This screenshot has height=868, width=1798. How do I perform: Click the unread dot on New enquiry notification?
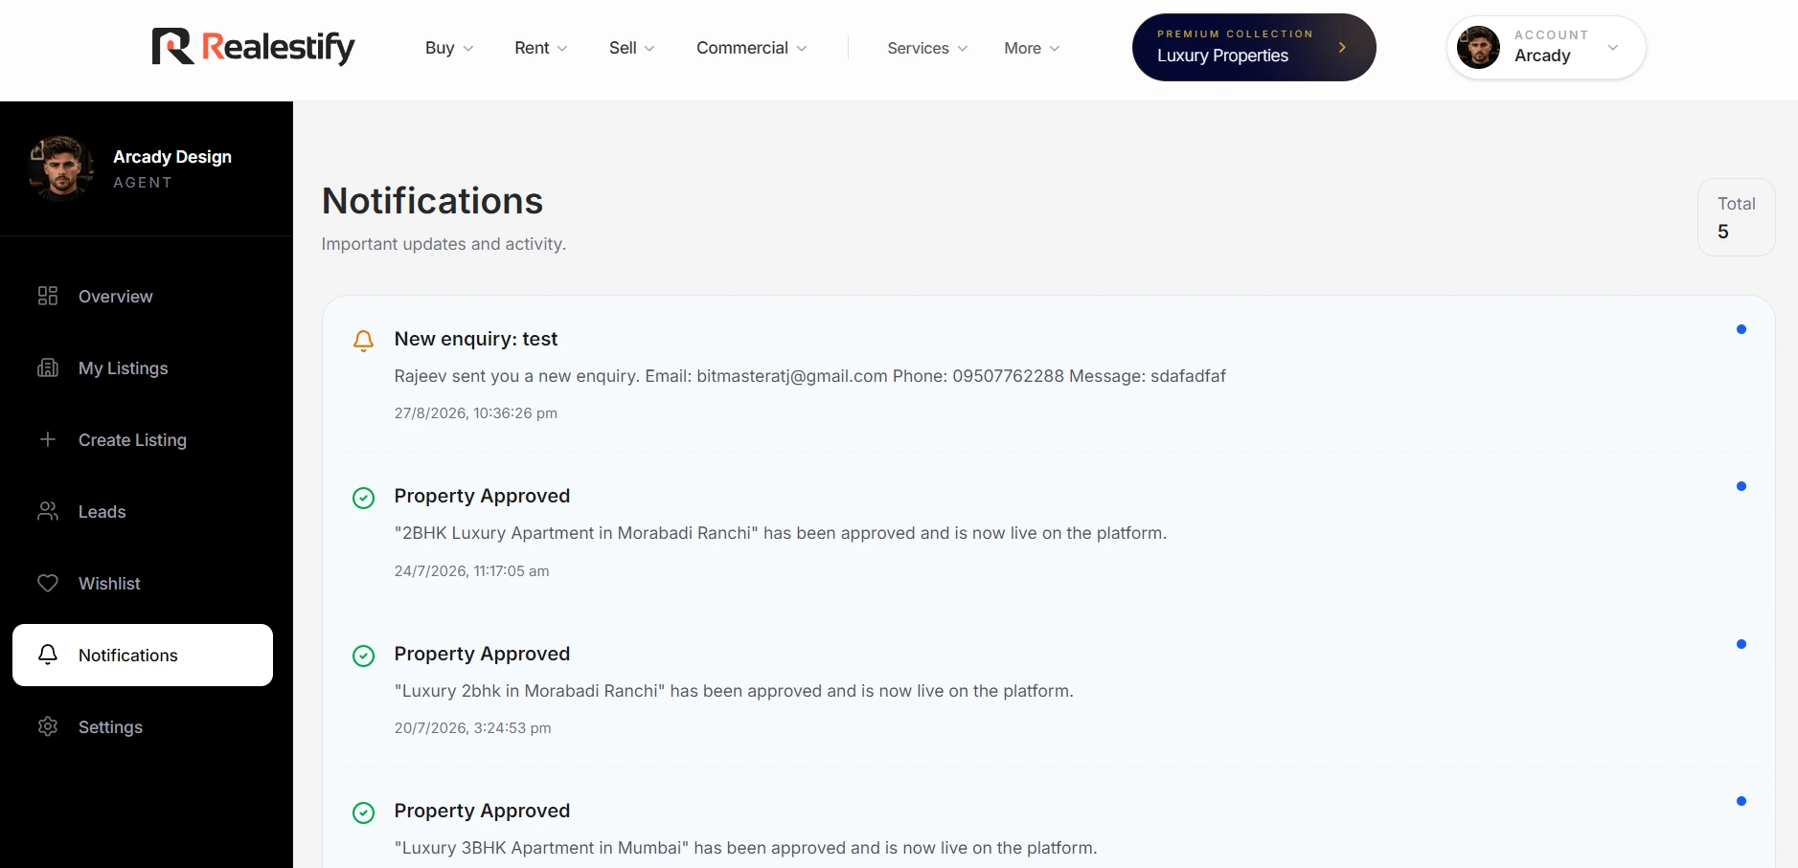(1741, 329)
